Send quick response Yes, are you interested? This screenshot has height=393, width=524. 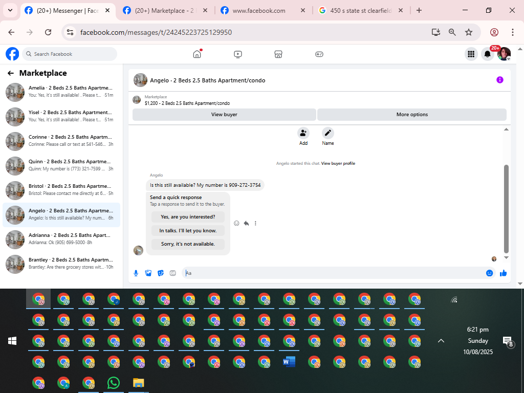(x=188, y=217)
